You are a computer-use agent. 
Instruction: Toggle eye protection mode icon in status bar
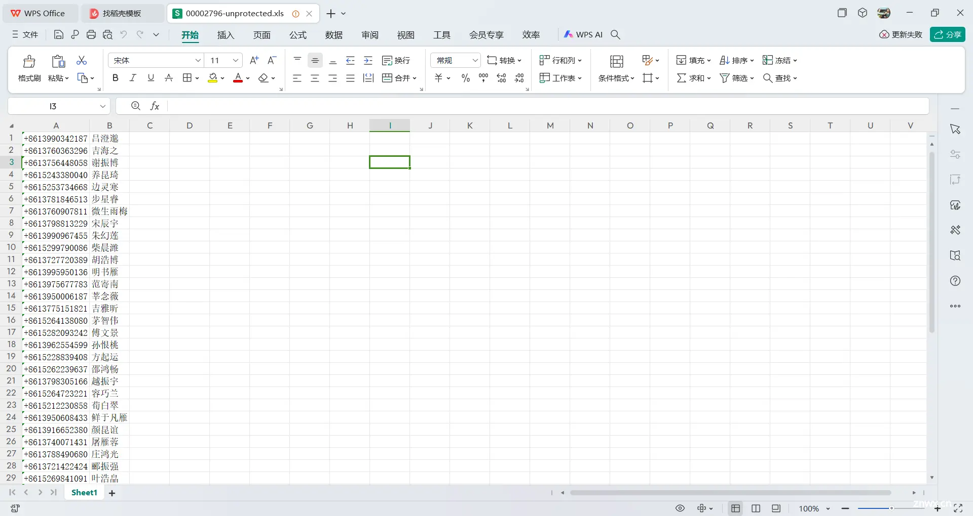[680, 508]
